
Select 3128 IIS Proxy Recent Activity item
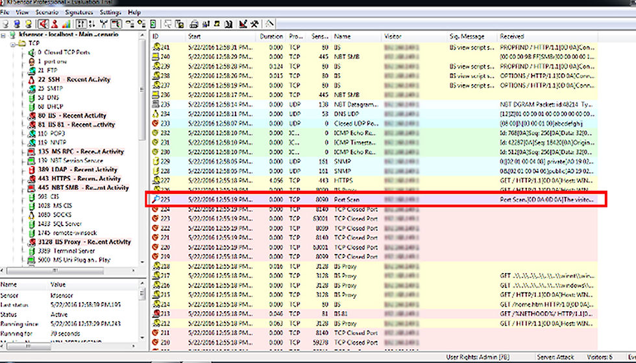(x=84, y=242)
